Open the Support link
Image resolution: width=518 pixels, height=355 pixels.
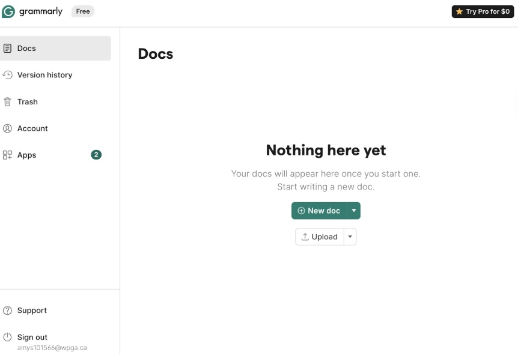tap(32, 311)
